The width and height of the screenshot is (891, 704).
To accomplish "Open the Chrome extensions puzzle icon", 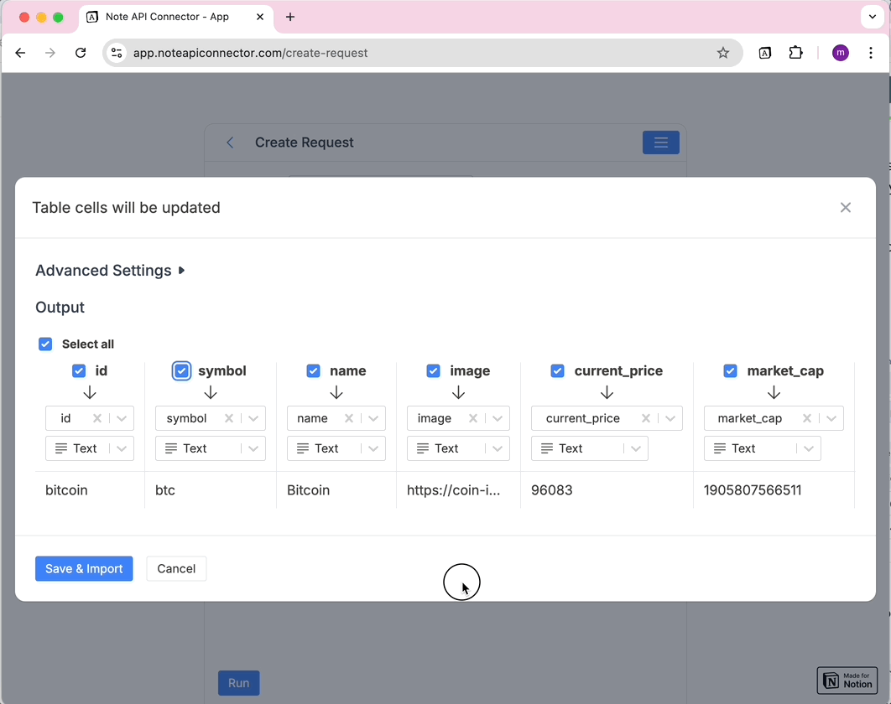I will 795,53.
